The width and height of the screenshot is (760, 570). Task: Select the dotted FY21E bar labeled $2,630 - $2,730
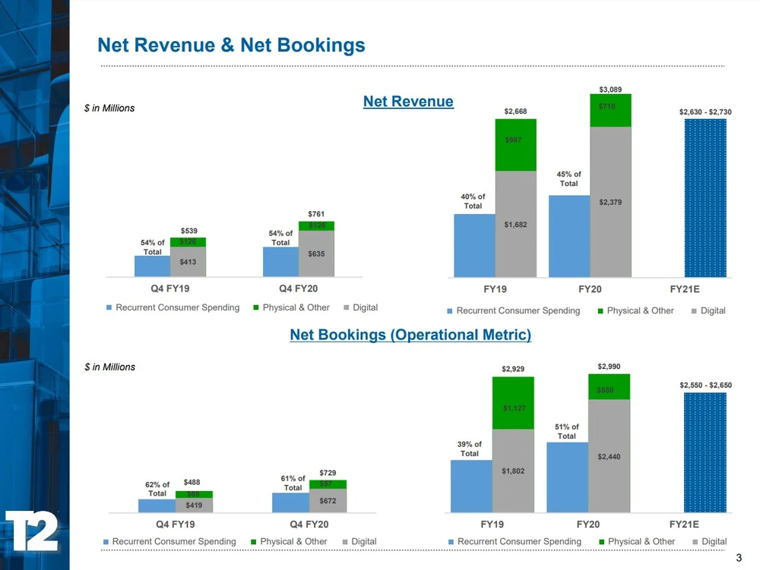[705, 198]
